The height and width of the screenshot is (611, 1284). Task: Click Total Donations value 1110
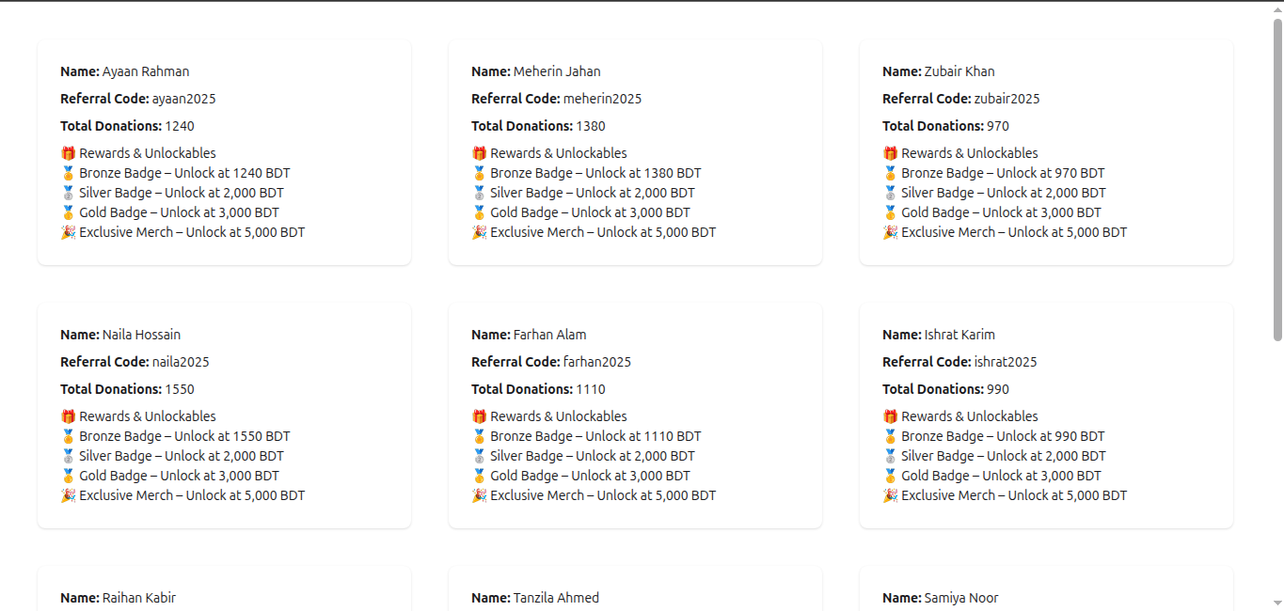point(591,389)
